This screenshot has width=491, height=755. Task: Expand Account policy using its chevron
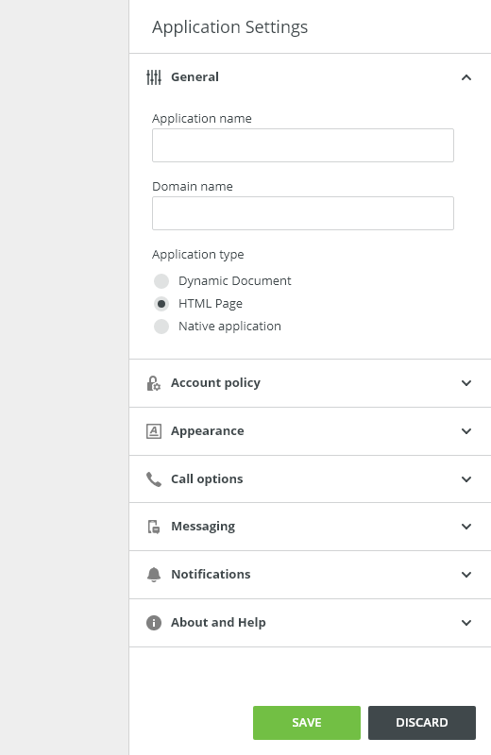pos(466,383)
